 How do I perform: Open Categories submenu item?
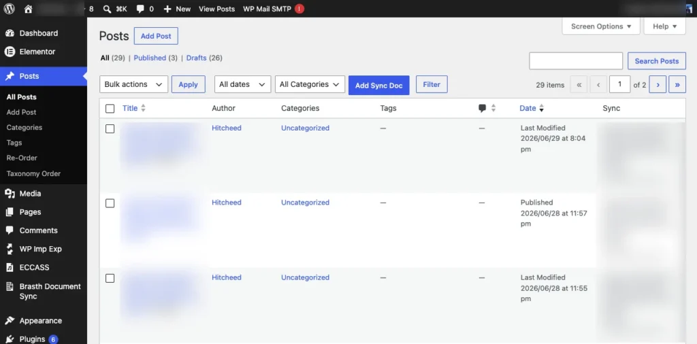pos(25,127)
